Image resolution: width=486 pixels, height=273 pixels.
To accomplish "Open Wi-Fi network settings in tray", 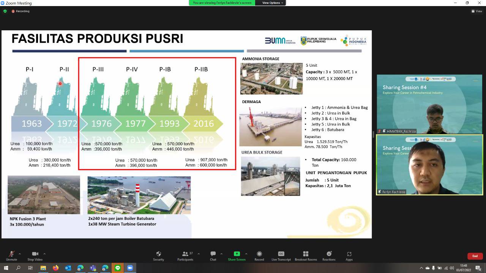I will (446, 268).
